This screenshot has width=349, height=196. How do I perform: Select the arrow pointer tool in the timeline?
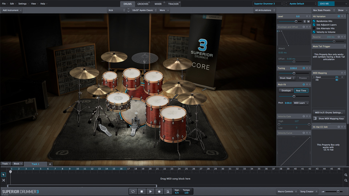click(3, 175)
